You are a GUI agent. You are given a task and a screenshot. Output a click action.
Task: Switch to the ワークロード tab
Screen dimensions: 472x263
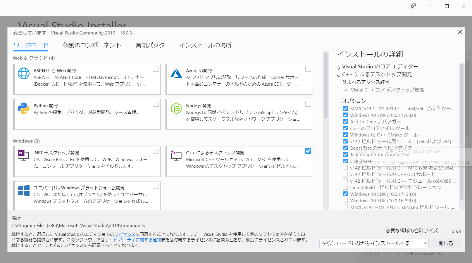click(x=31, y=45)
